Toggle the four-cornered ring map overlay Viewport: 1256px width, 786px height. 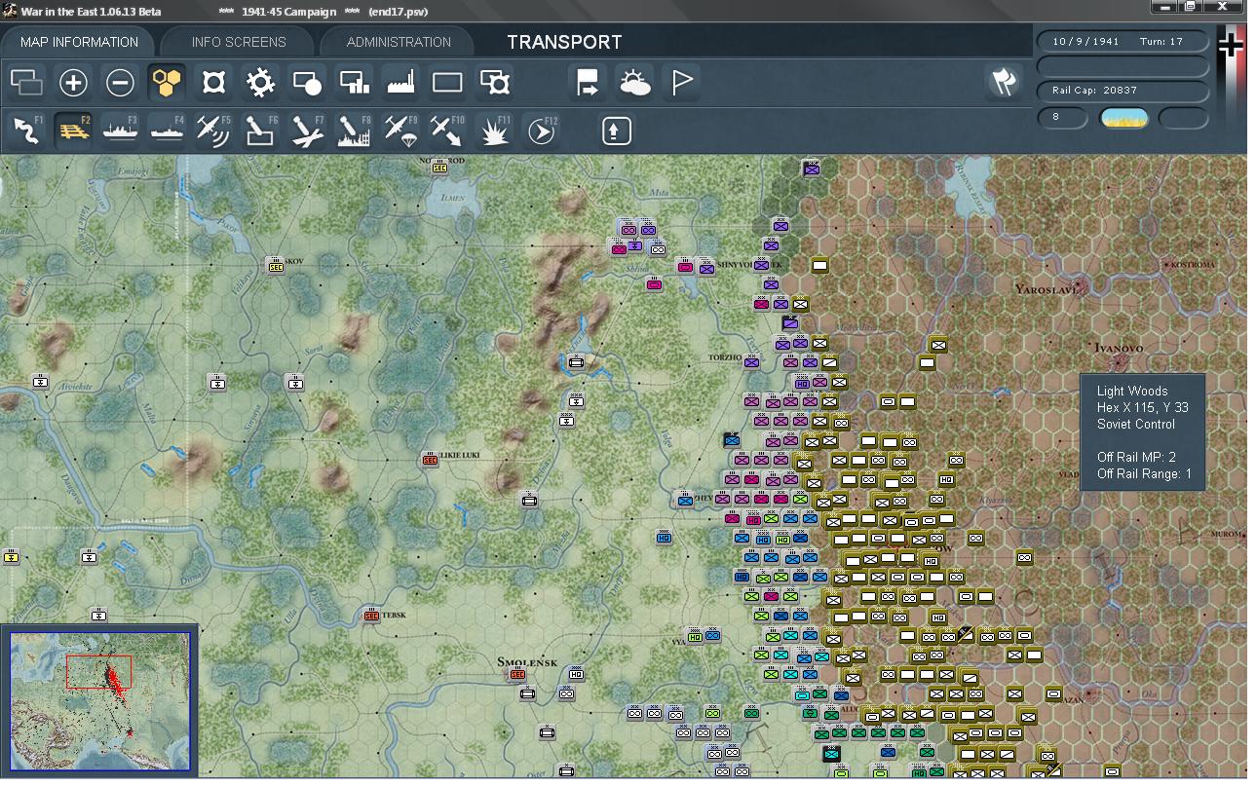[213, 83]
